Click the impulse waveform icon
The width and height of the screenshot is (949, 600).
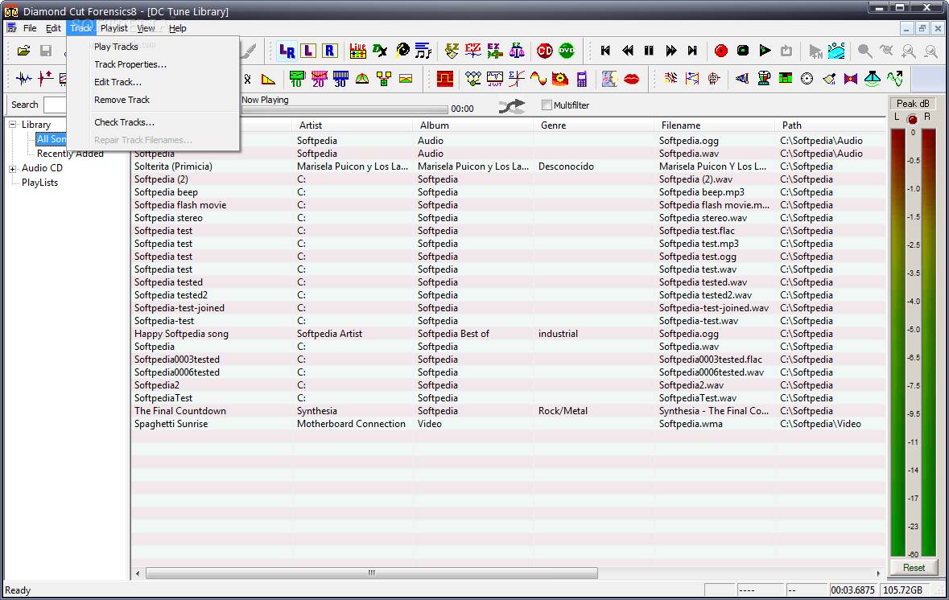point(23,79)
